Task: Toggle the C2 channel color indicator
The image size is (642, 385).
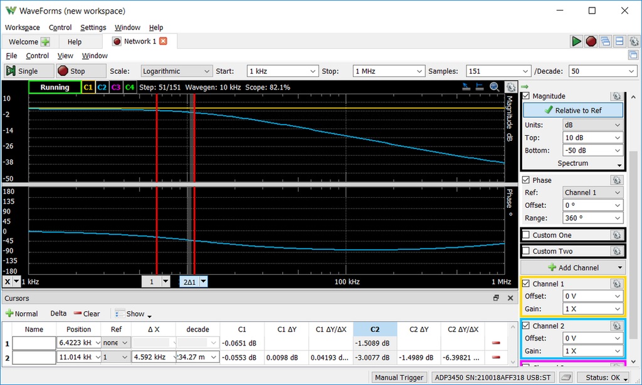Action: 102,88
